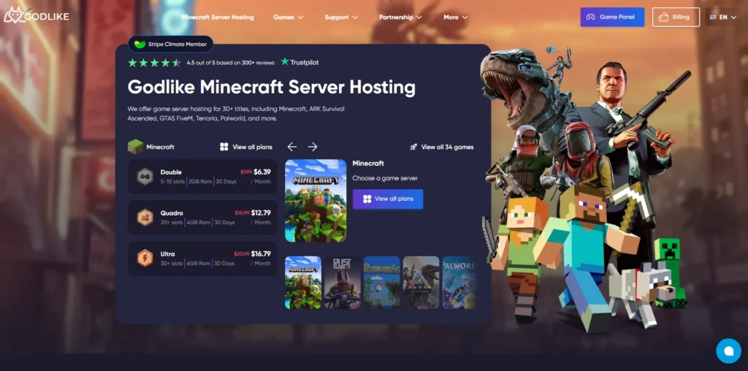The image size is (748, 371).
Task: Select the Ultra plan card
Action: point(202,259)
